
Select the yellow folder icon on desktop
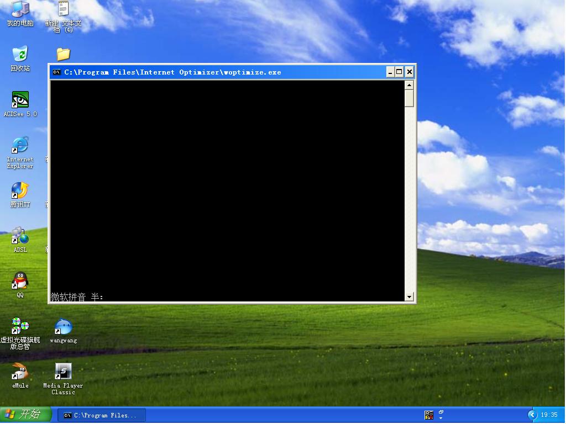click(63, 55)
